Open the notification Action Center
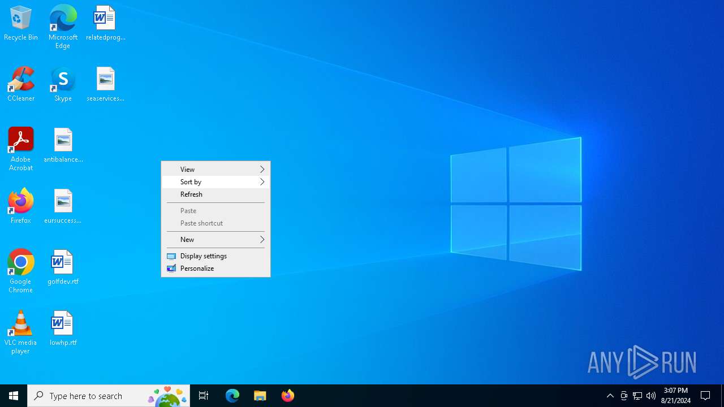This screenshot has height=407, width=724. click(706, 396)
